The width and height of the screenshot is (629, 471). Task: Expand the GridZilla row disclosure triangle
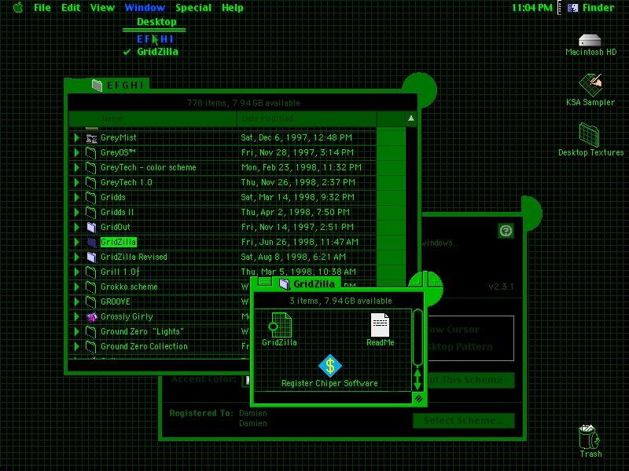coord(76,243)
